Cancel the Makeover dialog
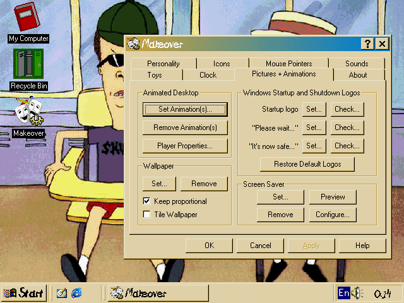This screenshot has width=404, height=303. (260, 246)
